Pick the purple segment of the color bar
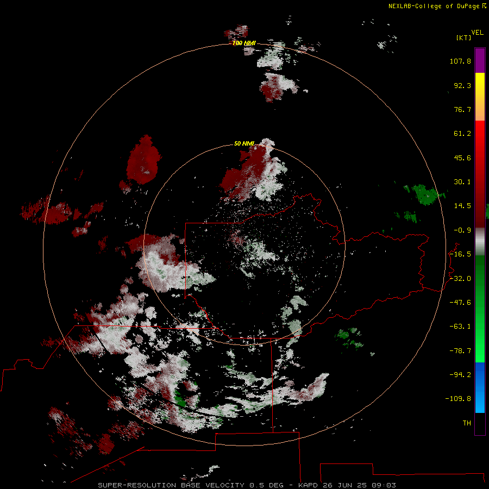The image size is (489, 489). (480, 61)
